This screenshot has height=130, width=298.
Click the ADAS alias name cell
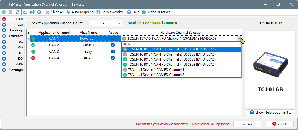(x=88, y=58)
